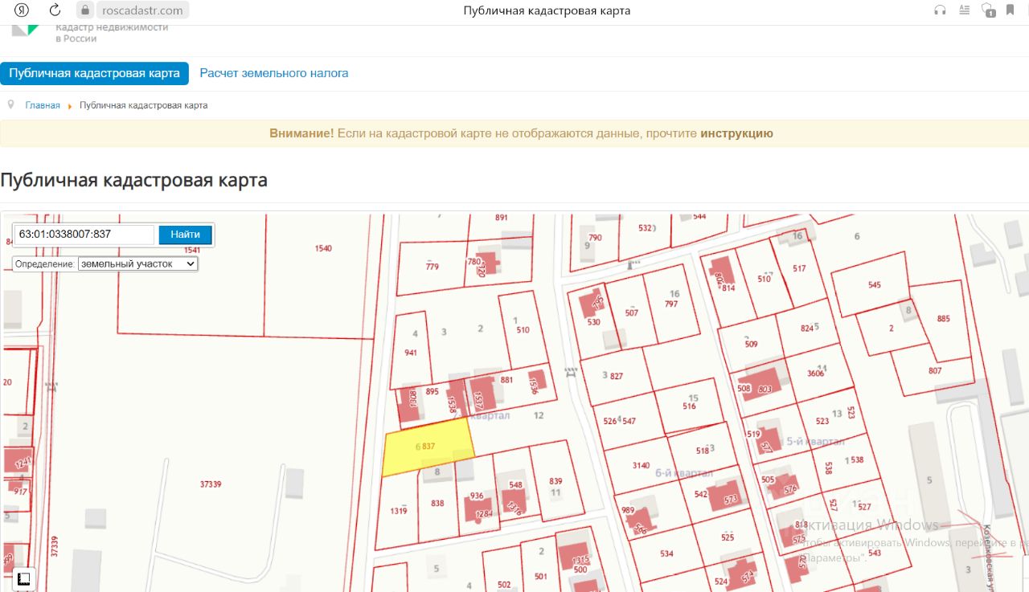Click the Yandex browser logo icon
Screen dimensions: 1029x592
pyautogui.click(x=23, y=10)
